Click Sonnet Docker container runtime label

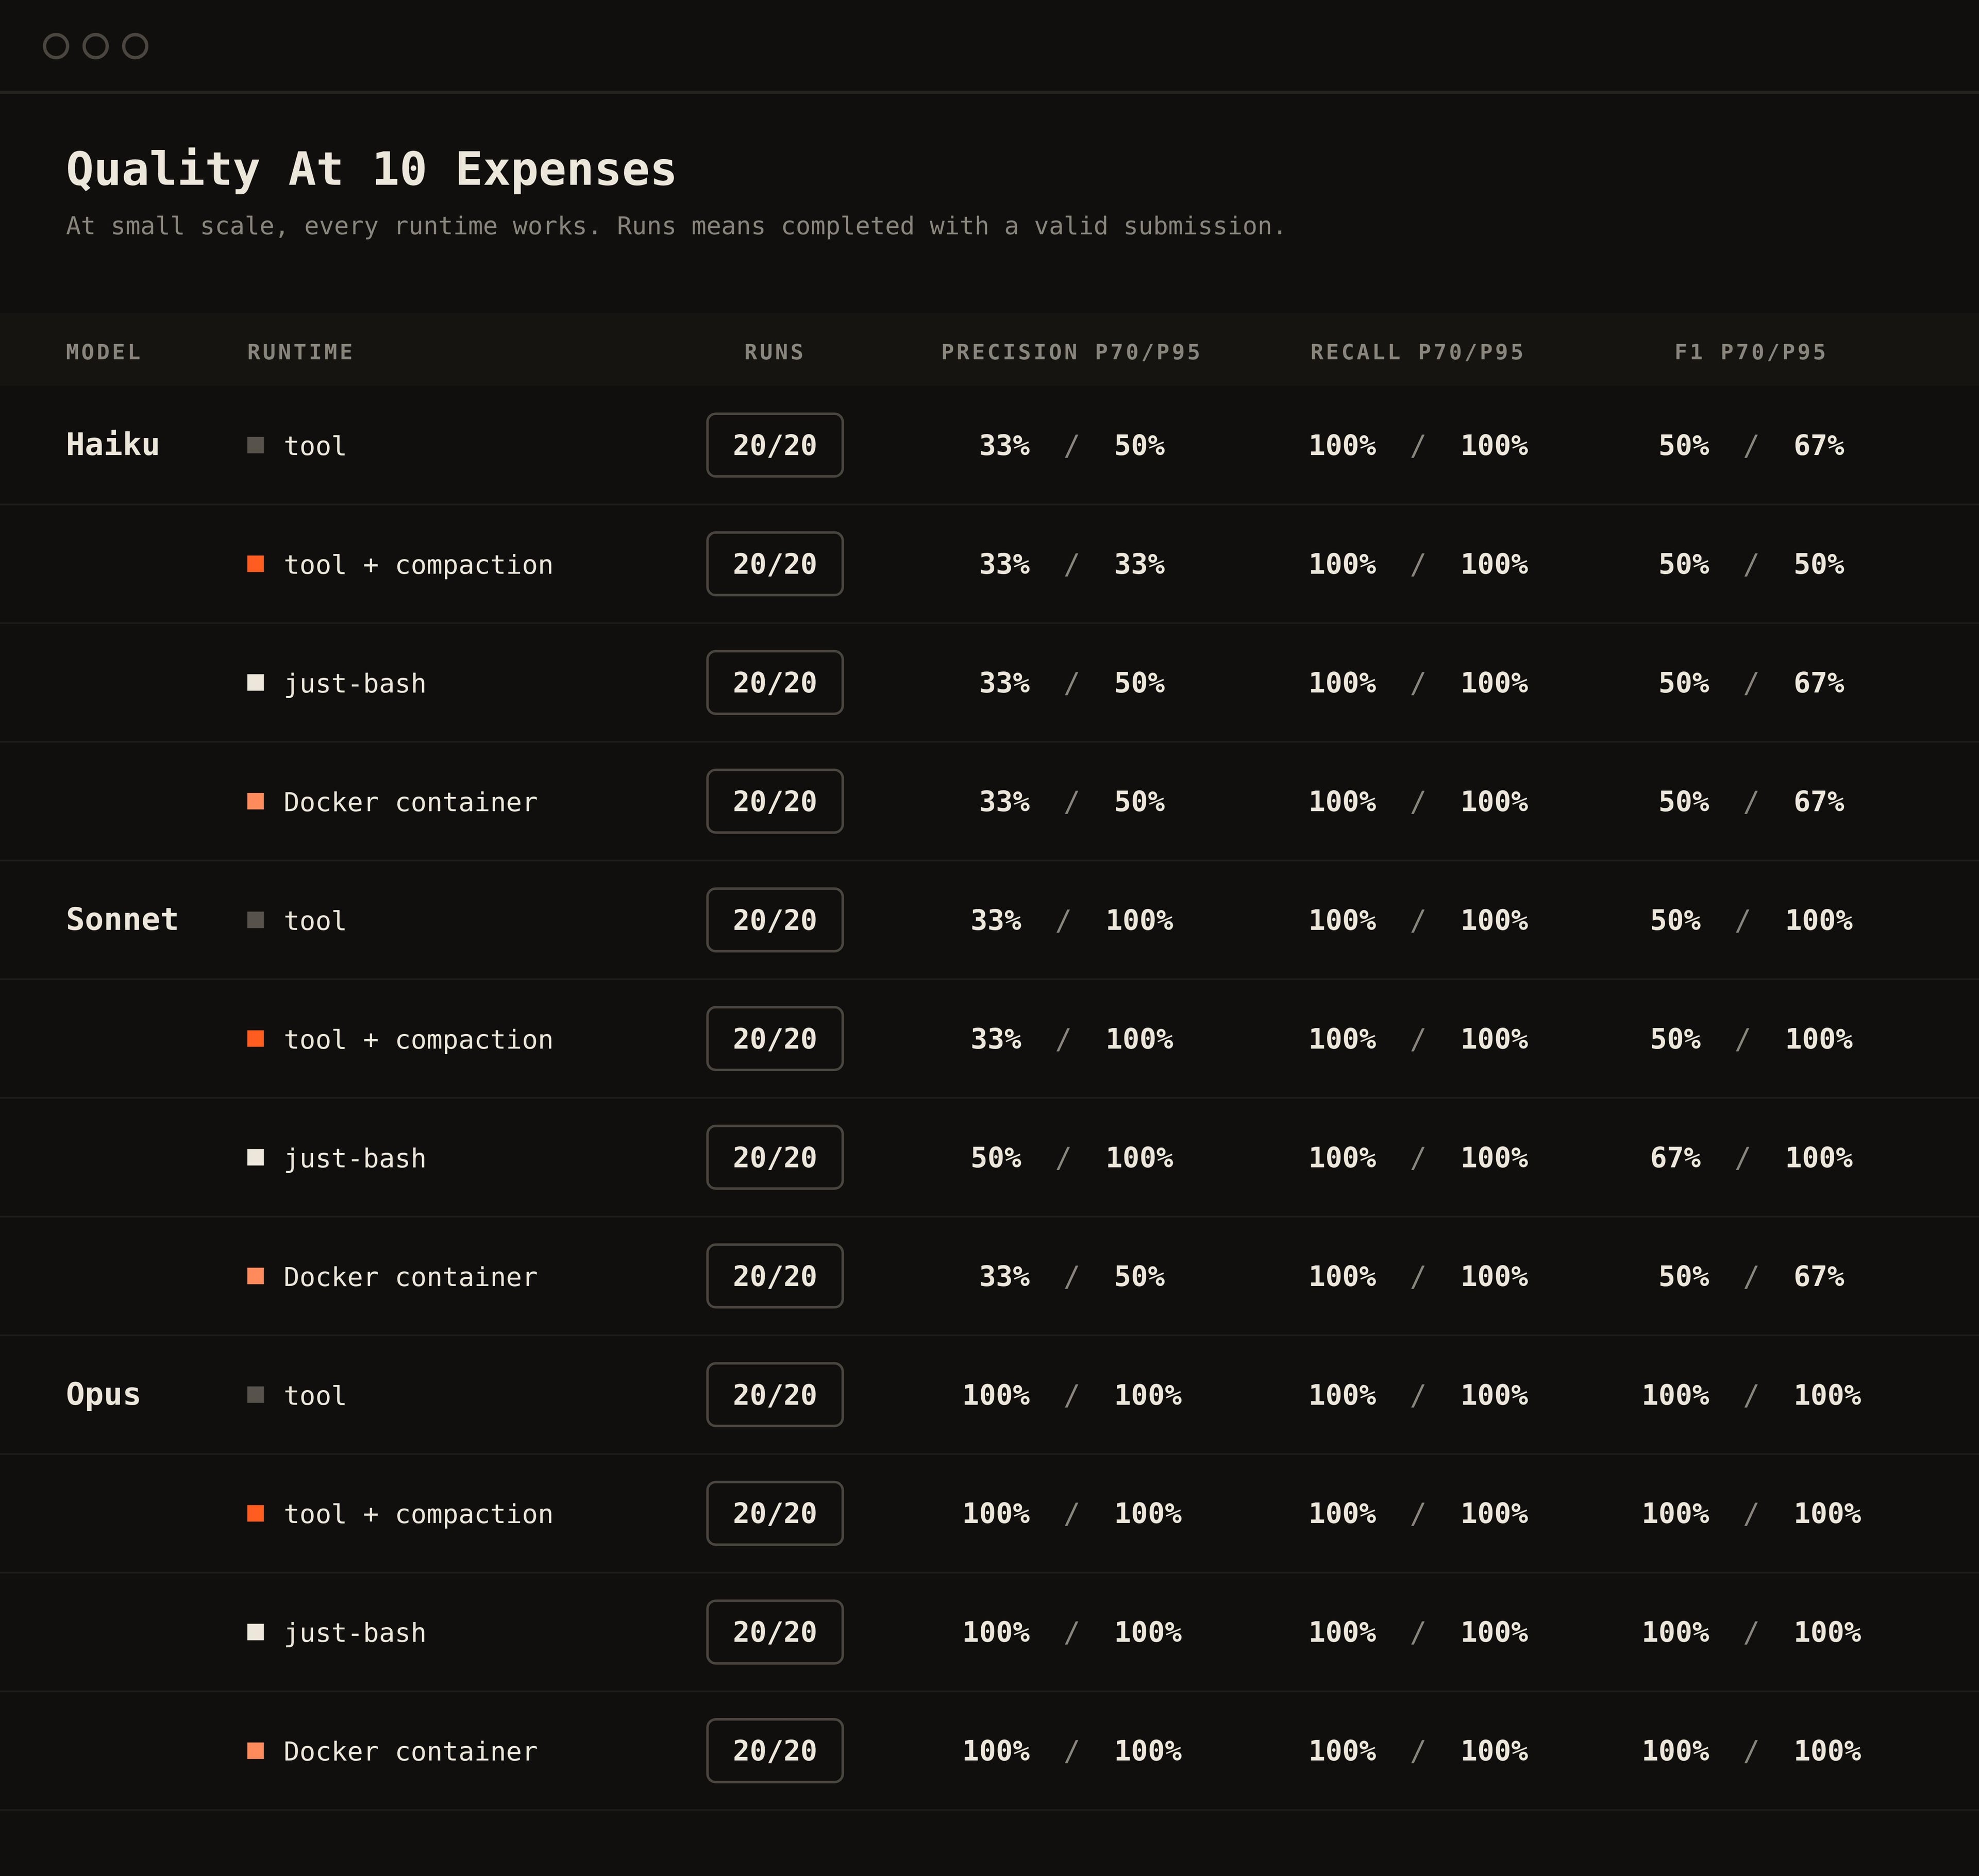click(x=410, y=1277)
